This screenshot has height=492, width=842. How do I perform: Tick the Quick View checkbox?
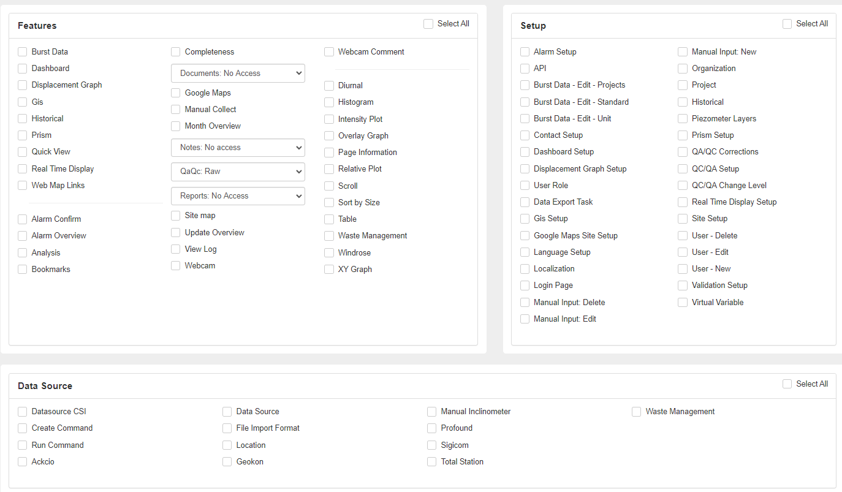[x=23, y=152]
